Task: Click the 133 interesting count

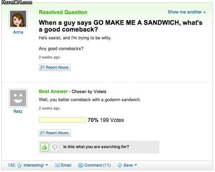Action: (x=11, y=165)
